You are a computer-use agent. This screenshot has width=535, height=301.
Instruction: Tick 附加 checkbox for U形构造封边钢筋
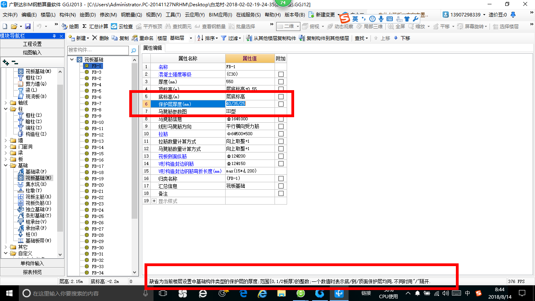[281, 163]
